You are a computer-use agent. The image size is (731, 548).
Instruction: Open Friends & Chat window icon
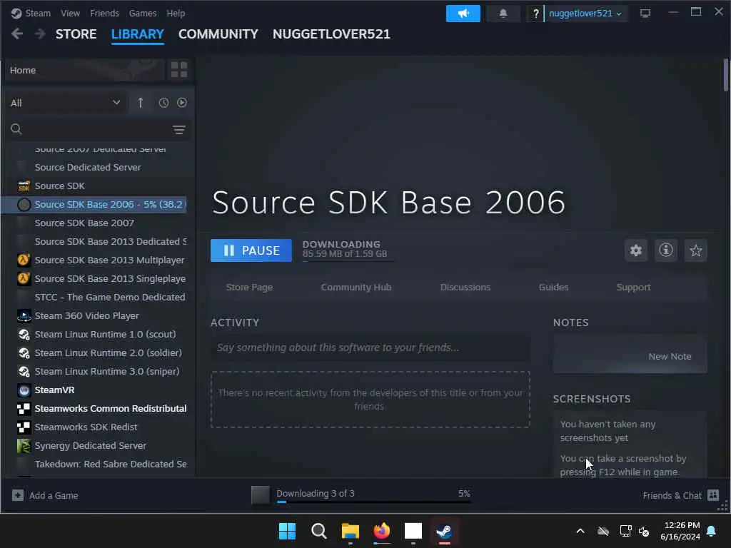pyautogui.click(x=713, y=495)
